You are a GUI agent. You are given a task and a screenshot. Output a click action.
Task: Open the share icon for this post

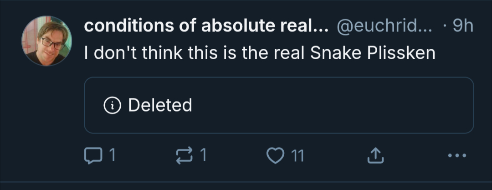(374, 156)
